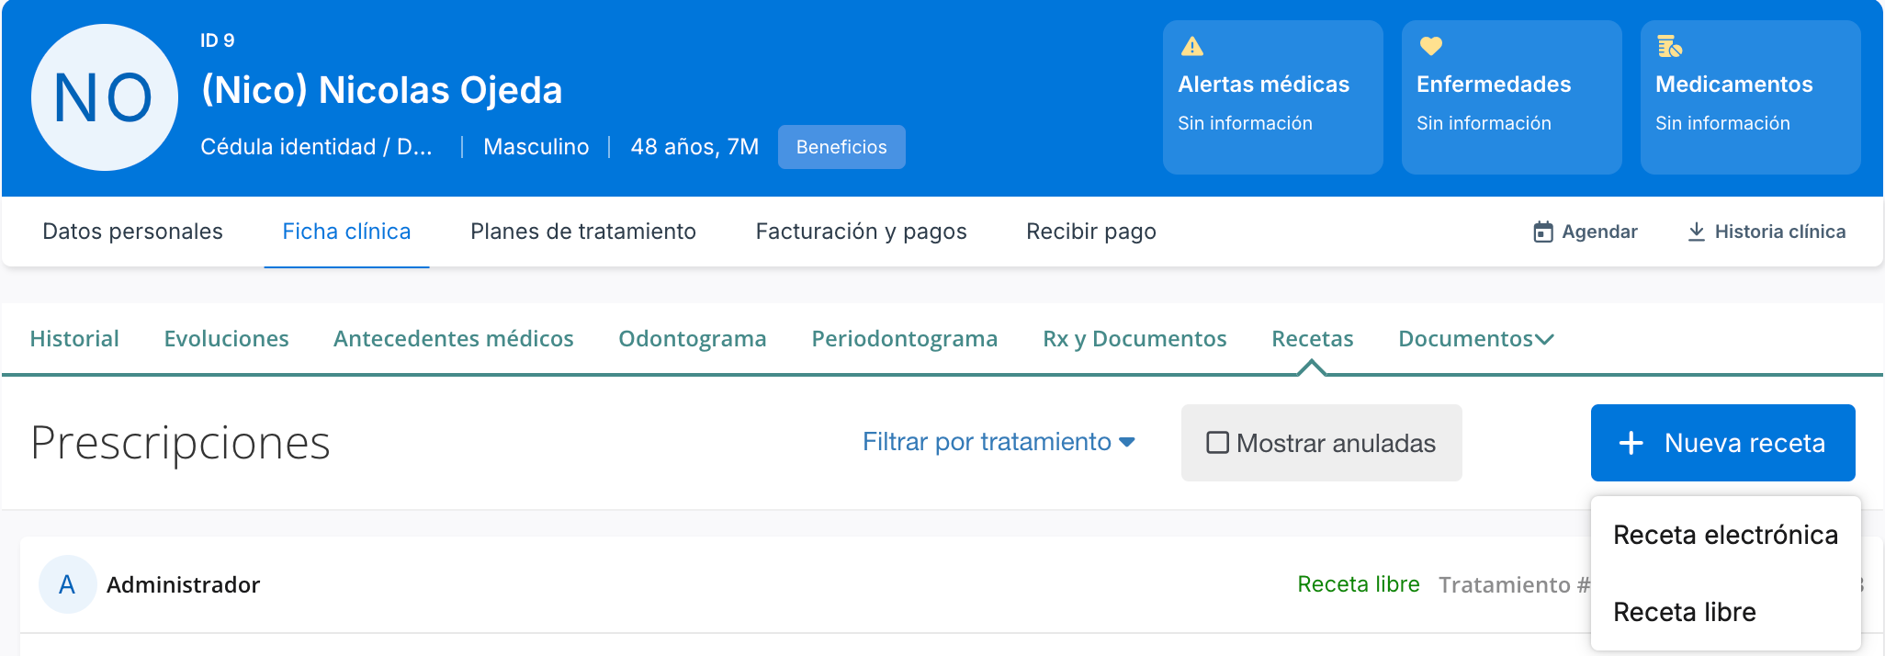Click the Historia clínica download icon
Screen dimensions: 1885x656
click(1697, 232)
